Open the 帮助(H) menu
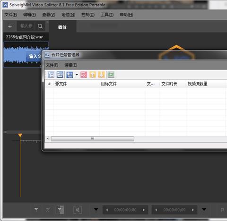The width and height of the screenshot is (227, 221). pyautogui.click(x=126, y=15)
